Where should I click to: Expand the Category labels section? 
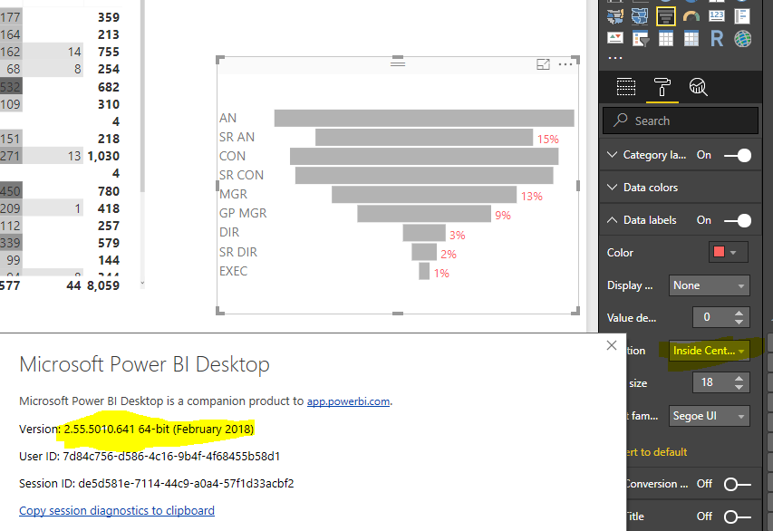pos(613,155)
